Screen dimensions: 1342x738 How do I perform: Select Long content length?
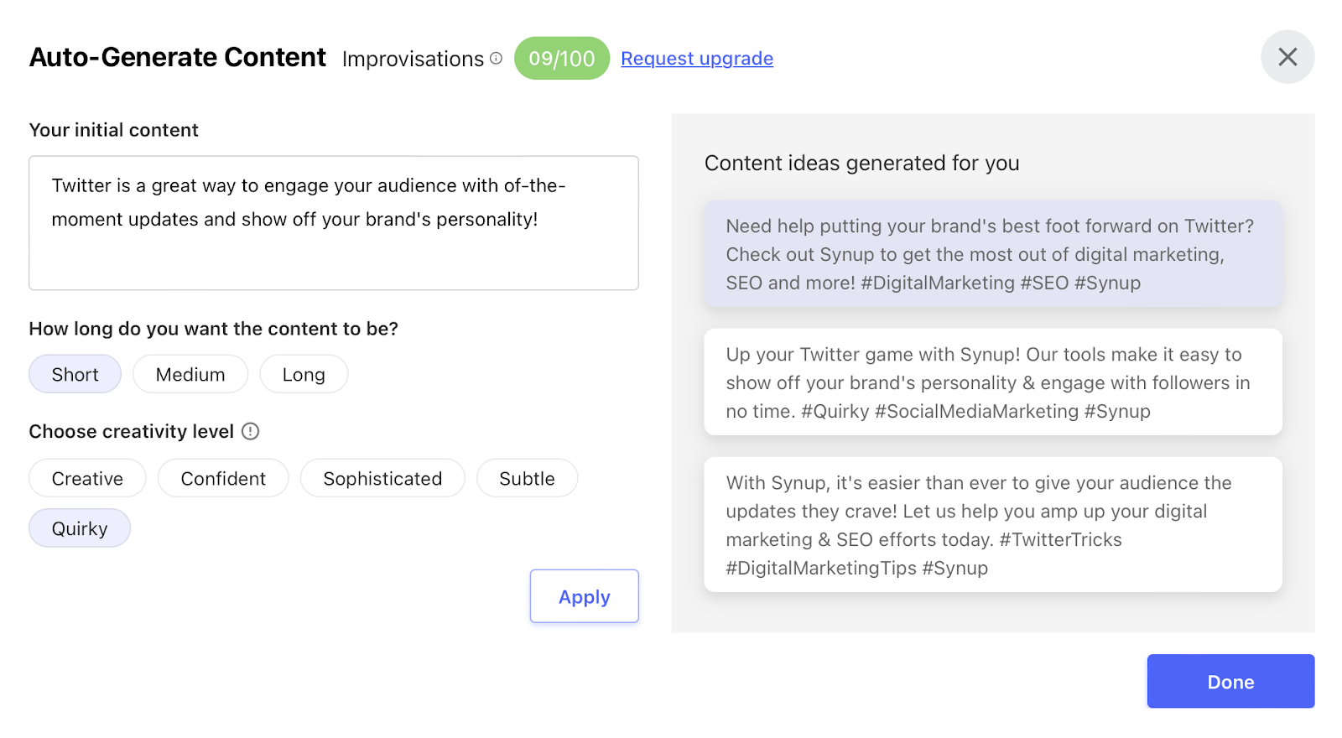pos(304,374)
